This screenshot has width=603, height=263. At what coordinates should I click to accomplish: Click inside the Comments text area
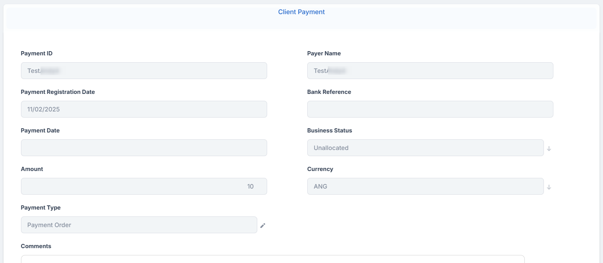[272, 259]
